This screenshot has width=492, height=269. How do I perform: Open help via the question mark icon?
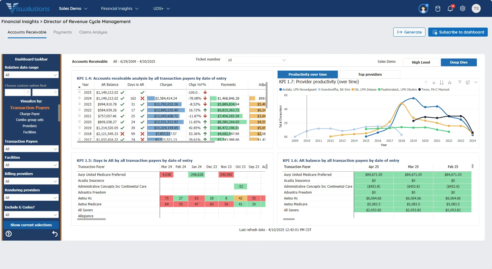pos(9,234)
